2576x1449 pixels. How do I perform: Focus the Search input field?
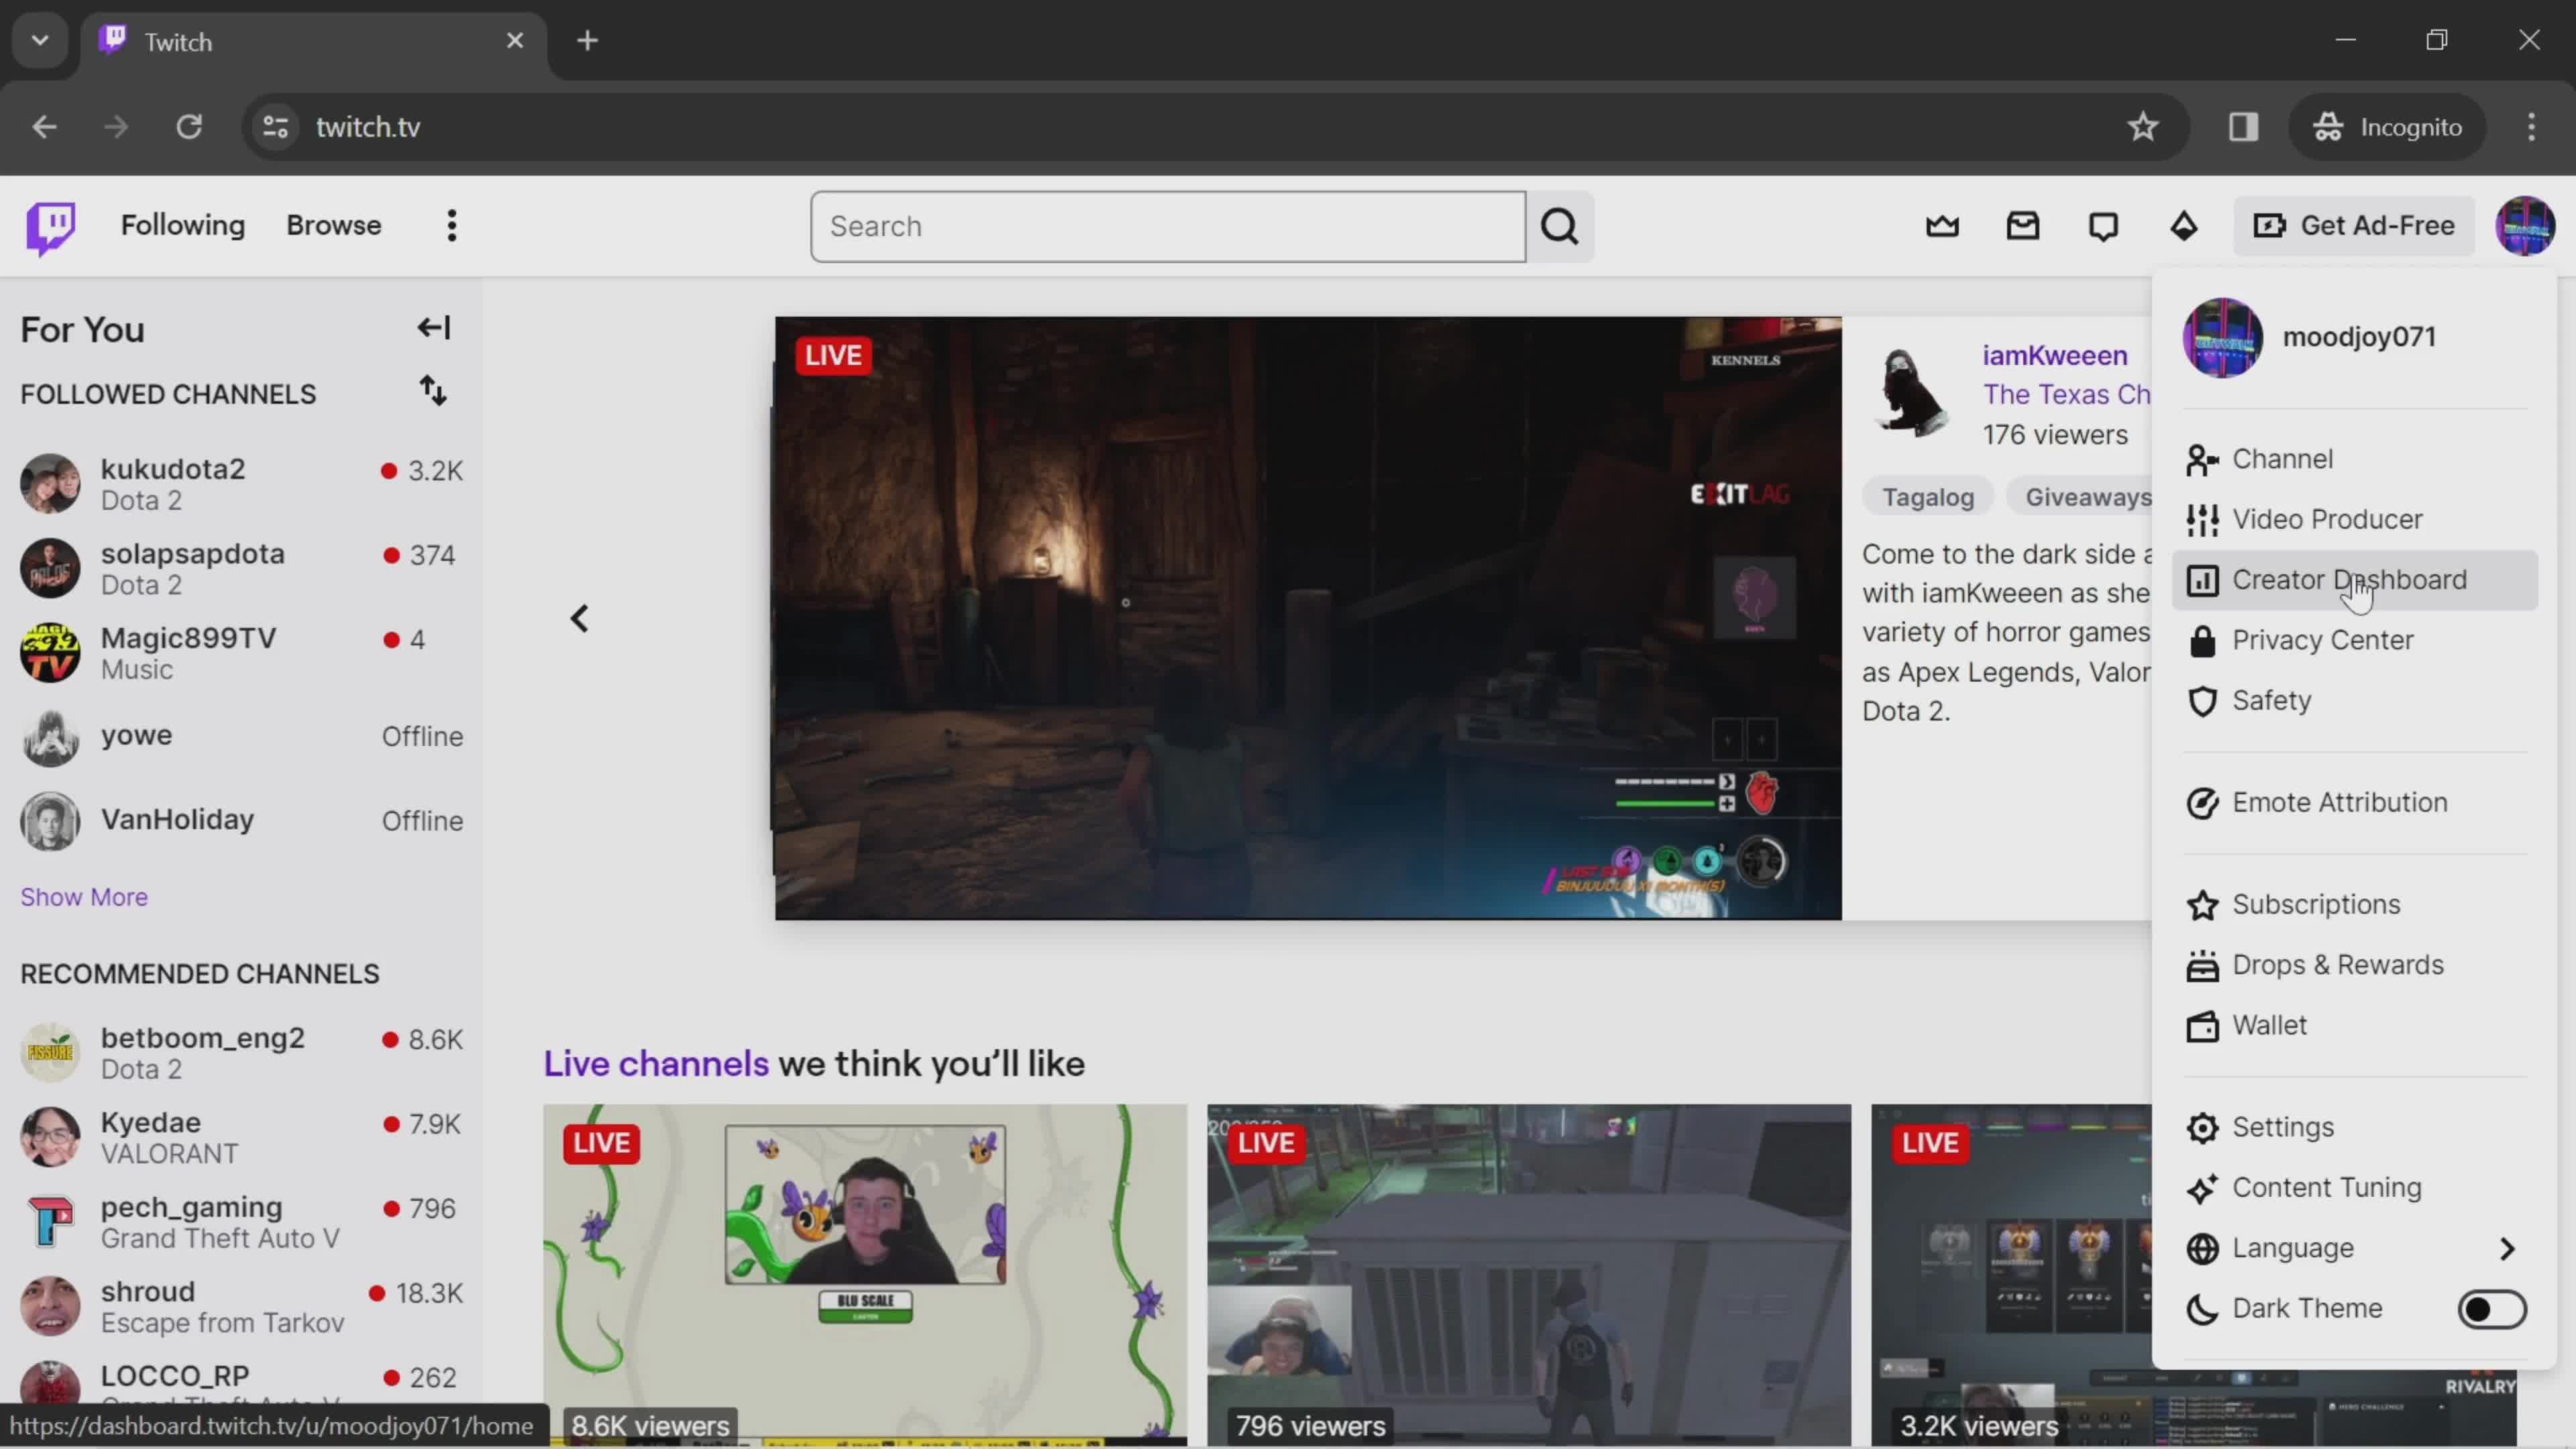coord(1168,227)
